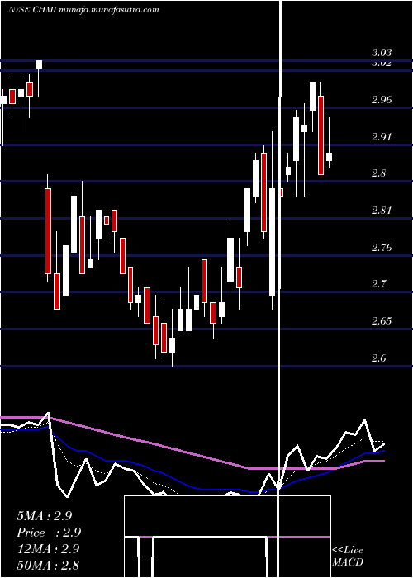Click the tall red candle before the last candle
This screenshot has height=578, width=413.
(x=320, y=135)
